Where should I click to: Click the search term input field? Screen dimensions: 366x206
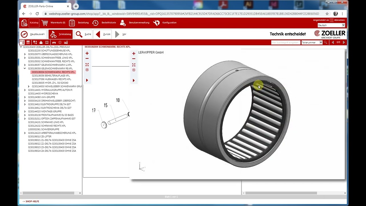[286, 42]
